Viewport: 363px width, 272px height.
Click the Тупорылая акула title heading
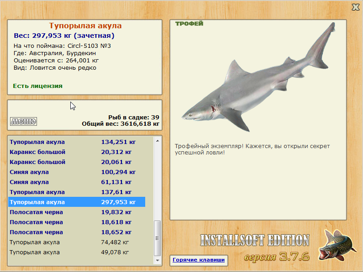click(85, 26)
